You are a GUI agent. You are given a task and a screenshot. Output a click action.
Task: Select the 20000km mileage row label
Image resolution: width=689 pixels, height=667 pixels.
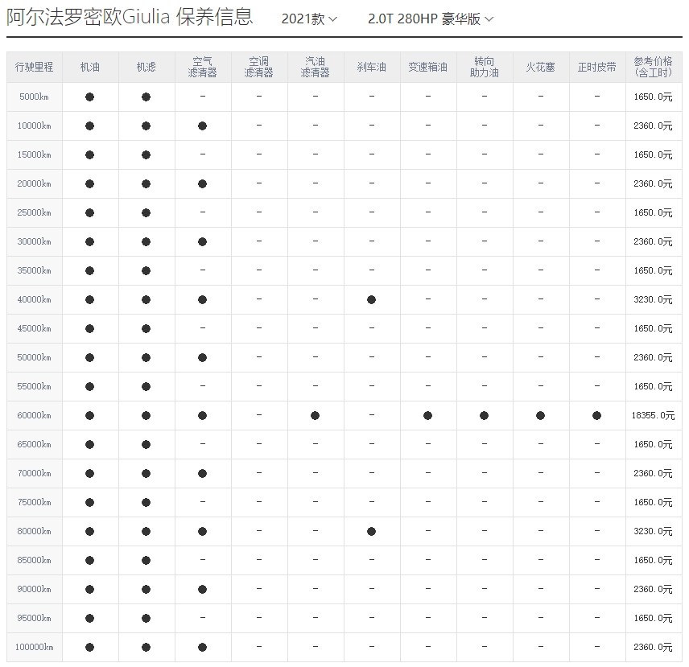pos(35,184)
